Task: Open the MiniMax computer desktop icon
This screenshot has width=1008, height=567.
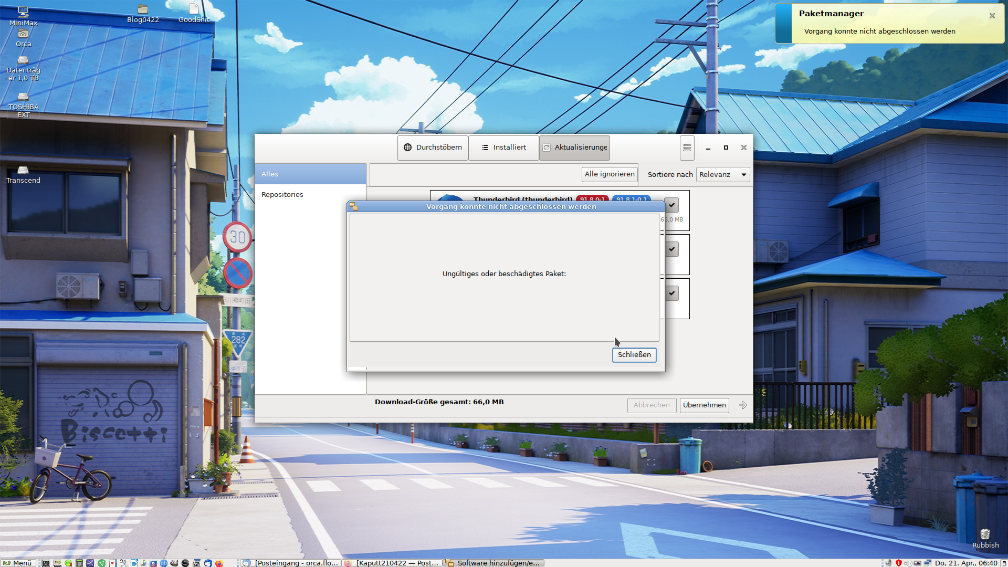Action: click(x=23, y=16)
